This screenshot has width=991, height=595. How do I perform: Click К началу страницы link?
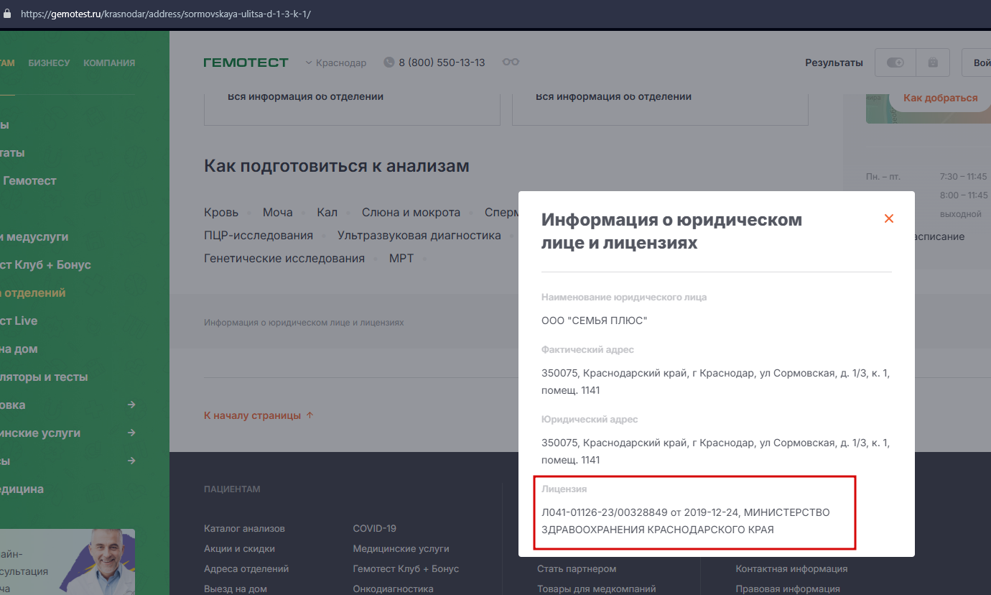tap(259, 415)
